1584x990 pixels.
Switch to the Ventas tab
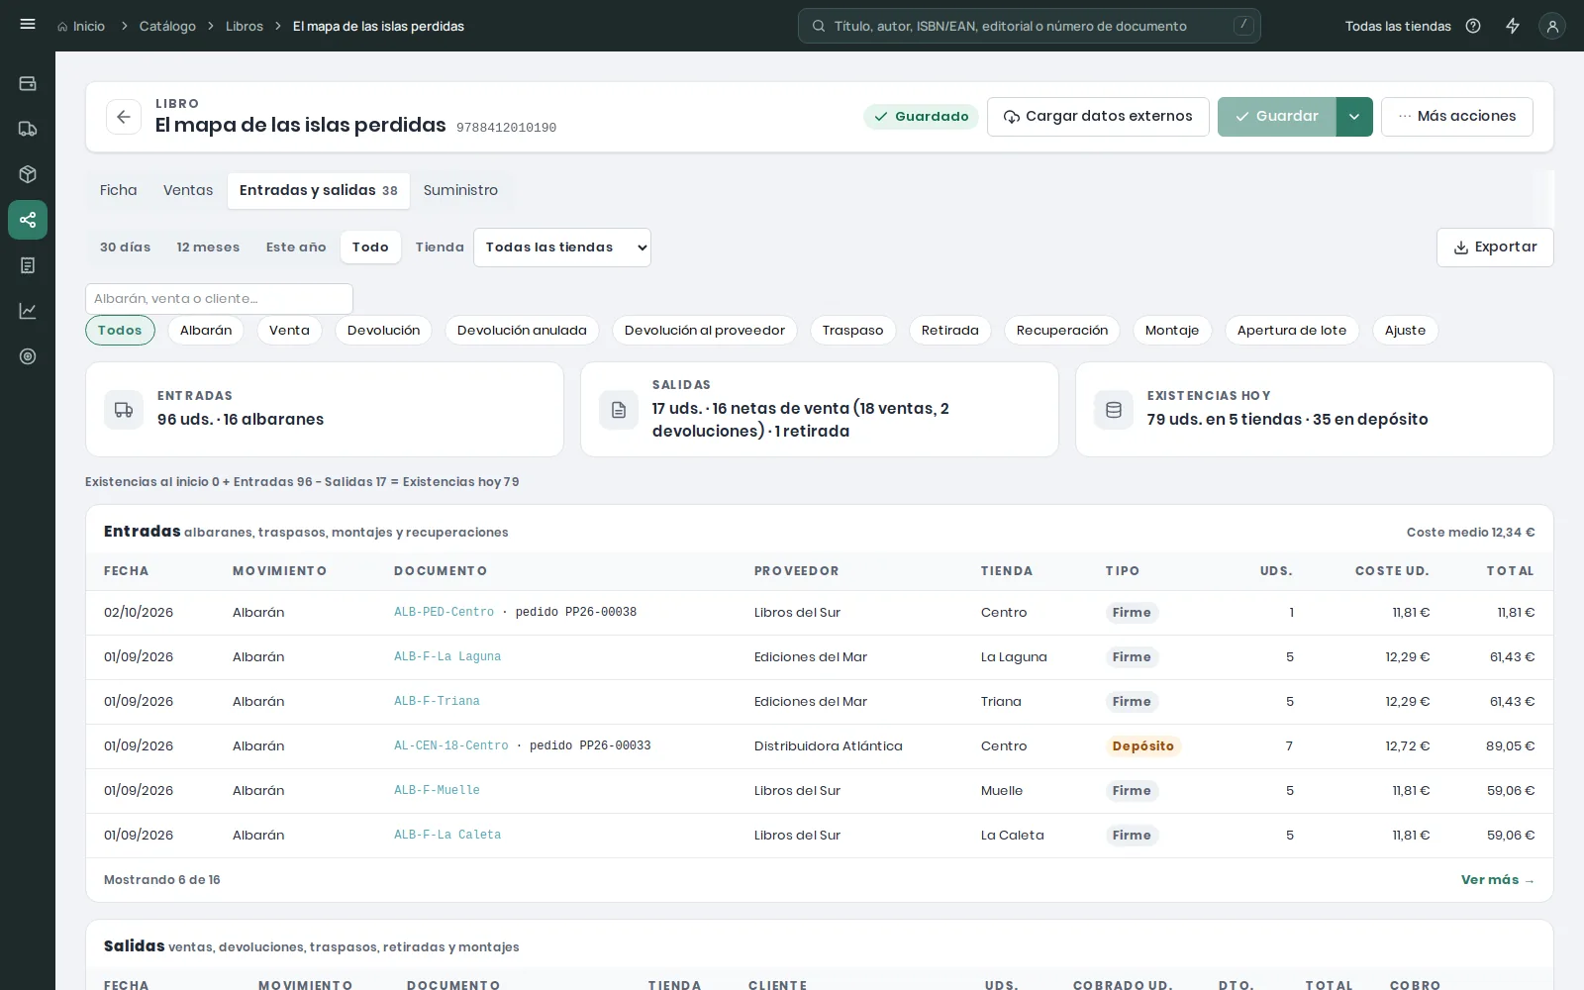point(188,191)
